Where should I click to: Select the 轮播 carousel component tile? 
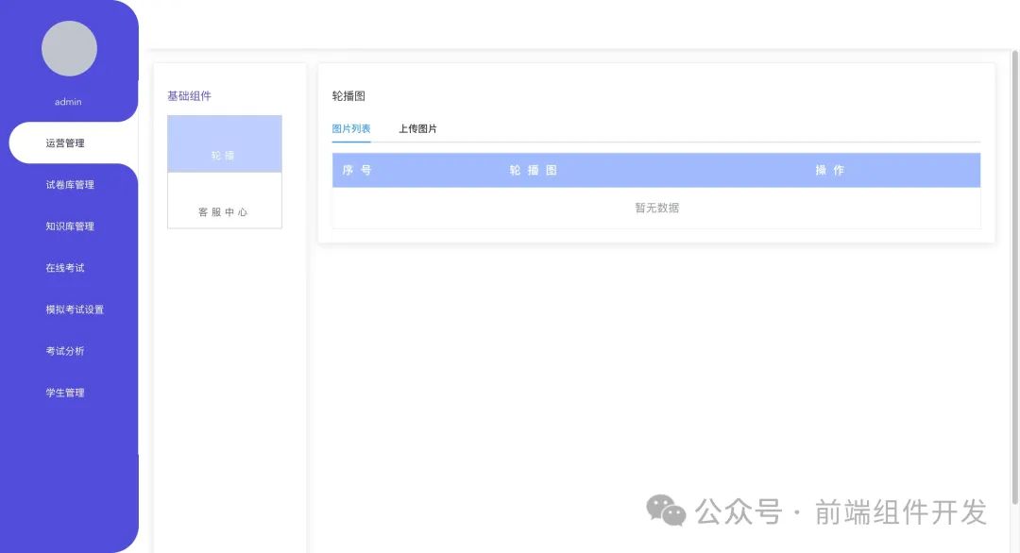pyautogui.click(x=224, y=142)
